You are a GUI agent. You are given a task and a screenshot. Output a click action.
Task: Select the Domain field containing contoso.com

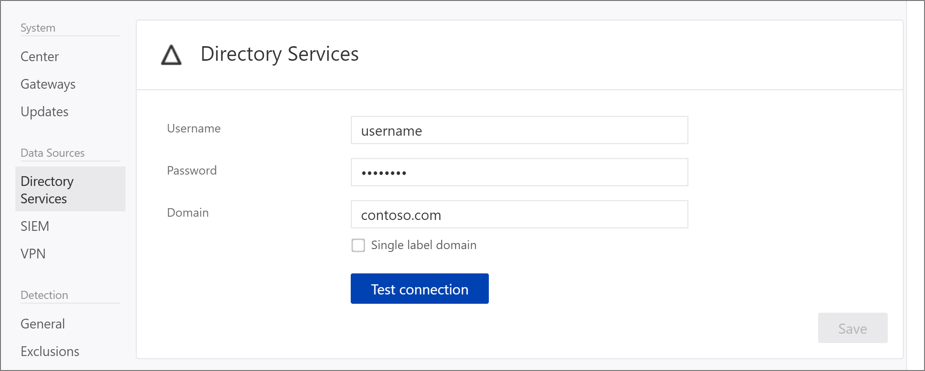tap(519, 214)
